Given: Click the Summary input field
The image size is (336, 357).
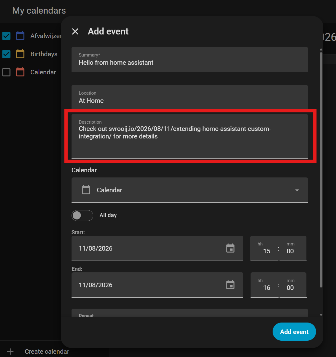Looking at the screenshot, I should (190, 60).
